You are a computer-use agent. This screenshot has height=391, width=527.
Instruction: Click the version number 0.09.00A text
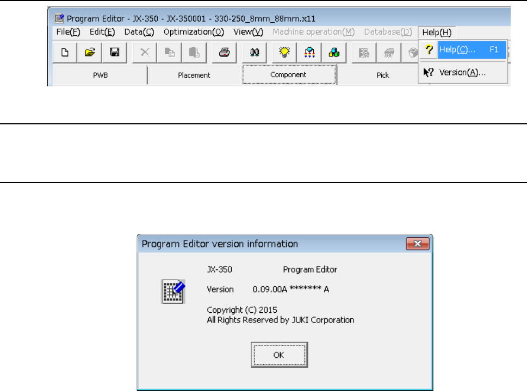pos(270,289)
